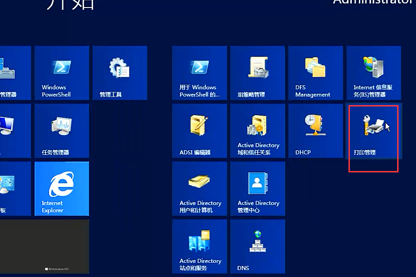Image resolution: width=416 pixels, height=277 pixels.
Task: Open the desktop thumbnail tile
Action: point(44,246)
